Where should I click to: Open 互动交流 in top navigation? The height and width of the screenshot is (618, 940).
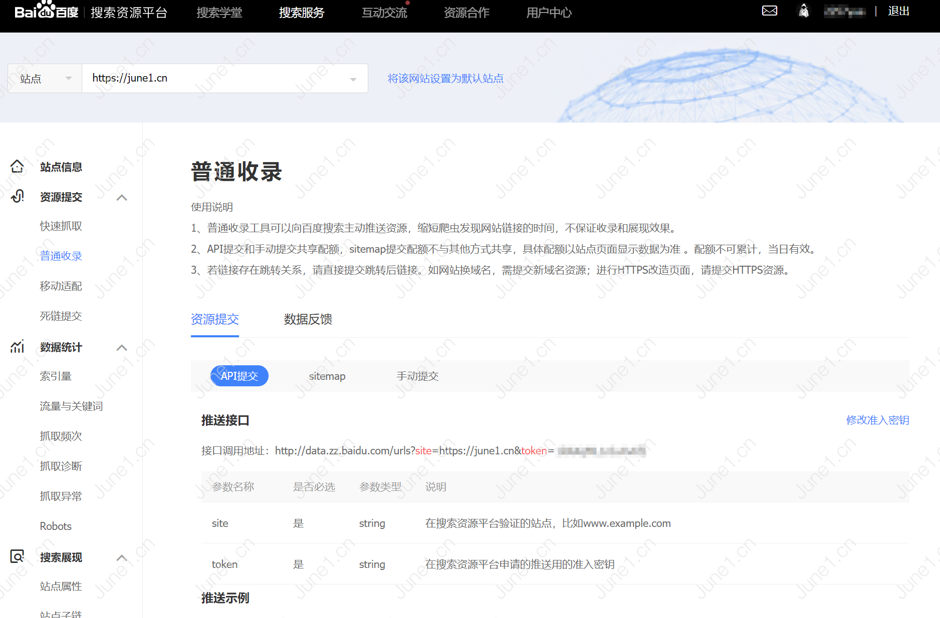[x=384, y=13]
